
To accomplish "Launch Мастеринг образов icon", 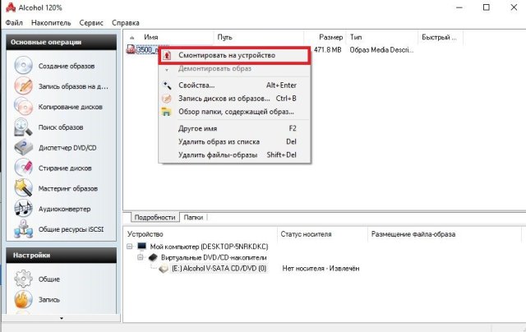I will pyautogui.click(x=23, y=189).
